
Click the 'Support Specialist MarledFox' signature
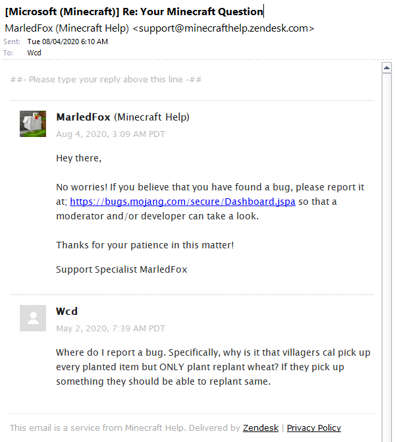[x=122, y=269]
